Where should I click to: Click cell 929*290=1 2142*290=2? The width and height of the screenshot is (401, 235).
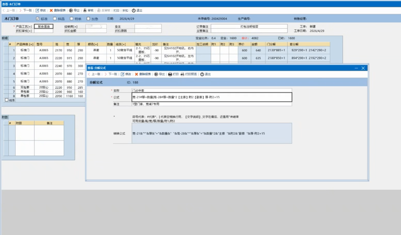pyautogui.click(x=309, y=50)
